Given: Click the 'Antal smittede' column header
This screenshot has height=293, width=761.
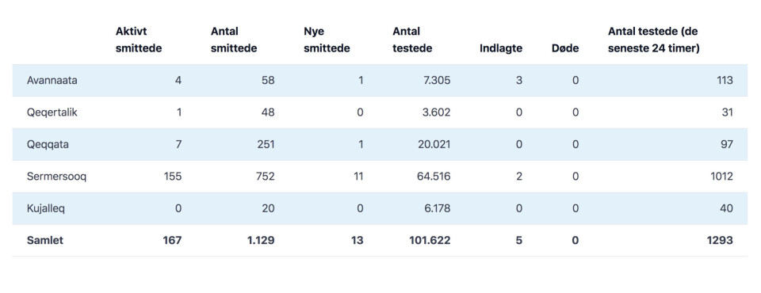Looking at the screenshot, I should click(x=234, y=40).
